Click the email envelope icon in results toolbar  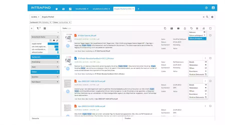coord(178,28)
